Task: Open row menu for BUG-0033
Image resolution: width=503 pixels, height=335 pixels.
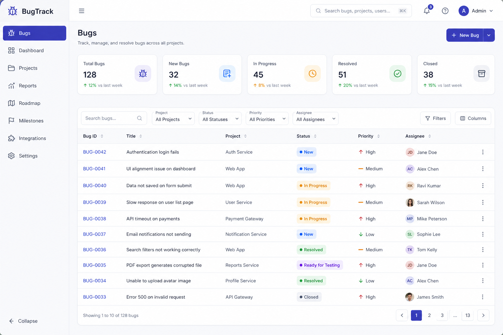Action: [483, 297]
